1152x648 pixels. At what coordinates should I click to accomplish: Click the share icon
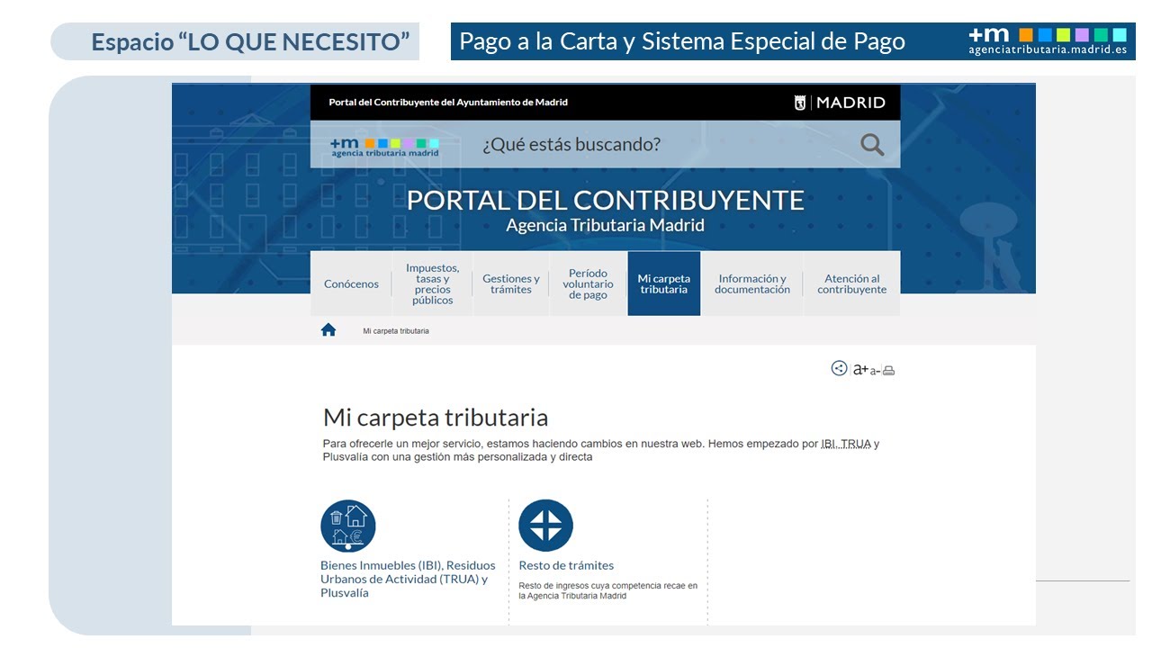839,368
